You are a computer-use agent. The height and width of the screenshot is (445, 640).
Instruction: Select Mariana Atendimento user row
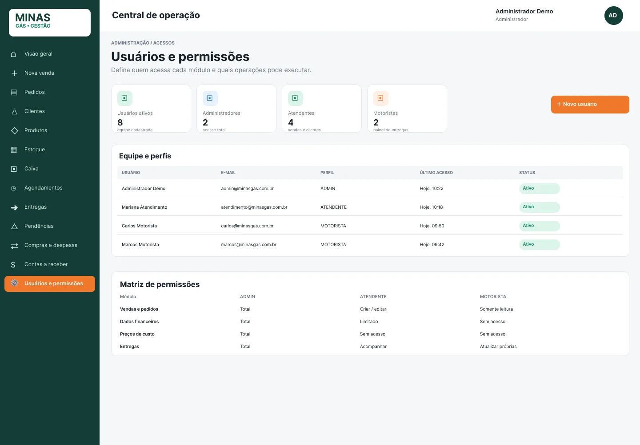370,207
